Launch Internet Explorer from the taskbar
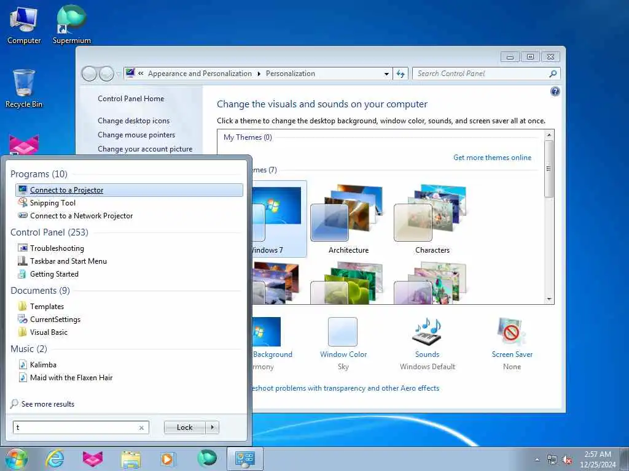629x471 pixels. click(x=55, y=459)
